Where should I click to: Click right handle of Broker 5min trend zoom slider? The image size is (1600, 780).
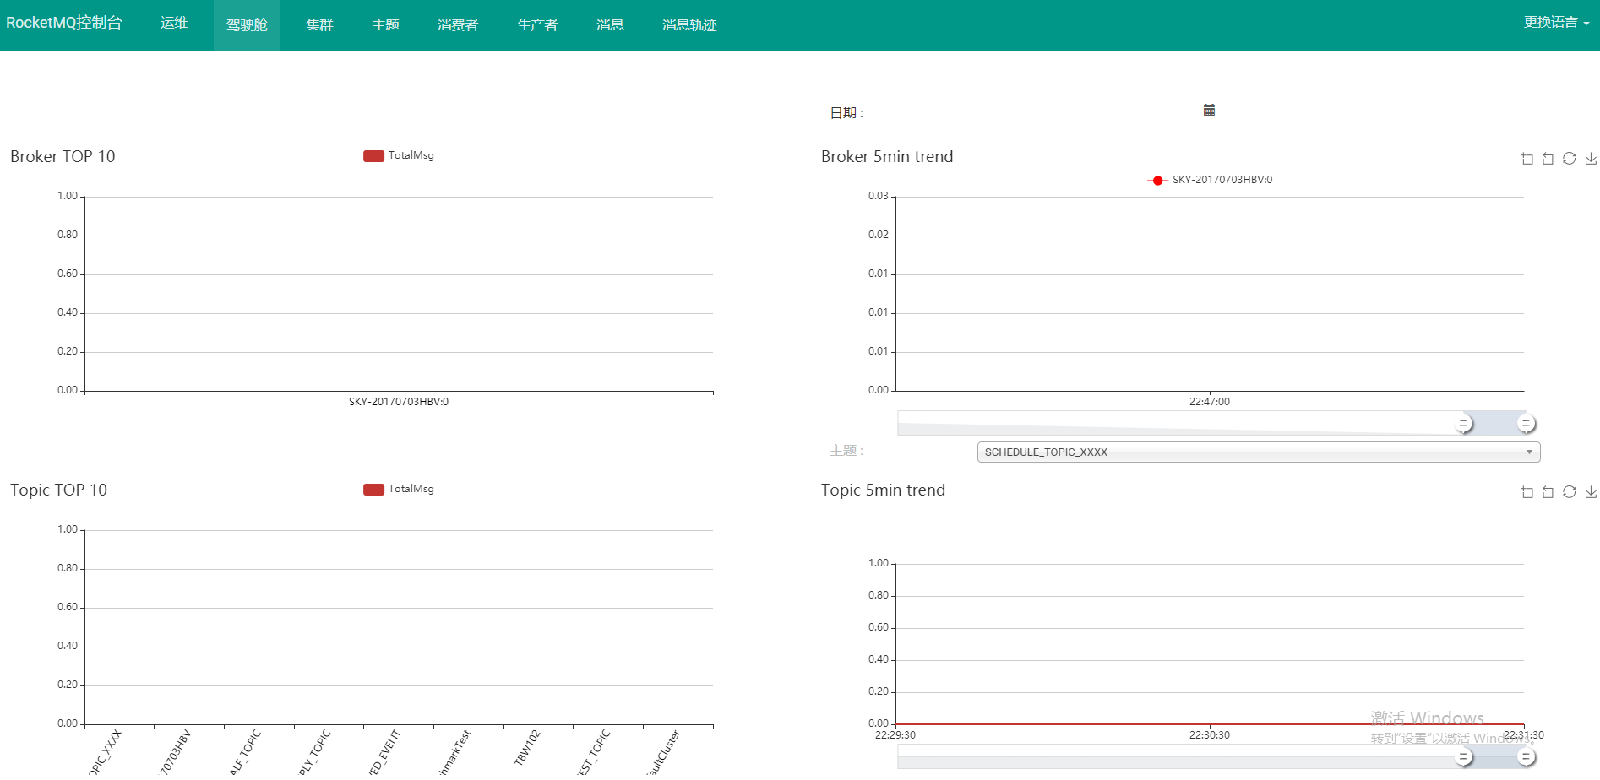(x=1525, y=423)
